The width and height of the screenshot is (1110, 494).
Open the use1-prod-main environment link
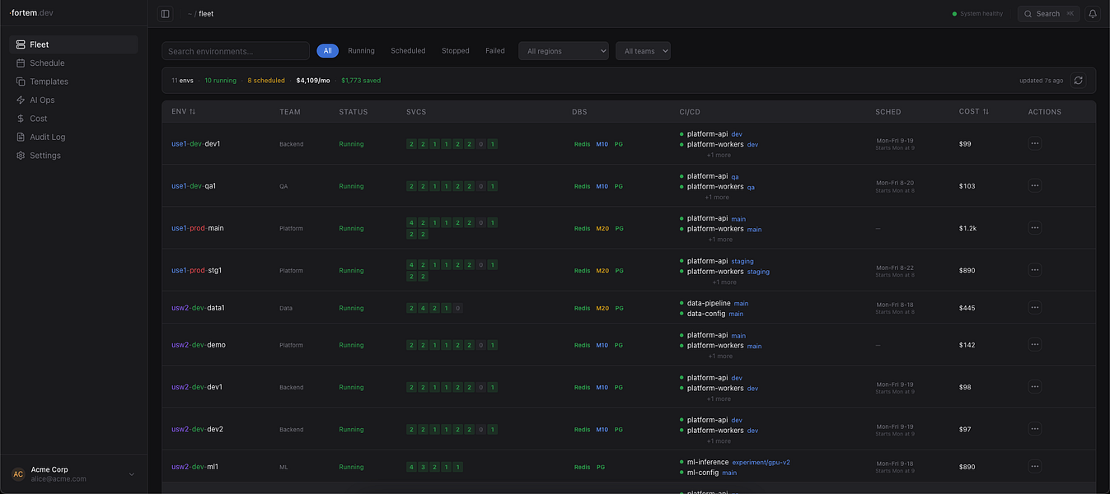[x=198, y=228]
